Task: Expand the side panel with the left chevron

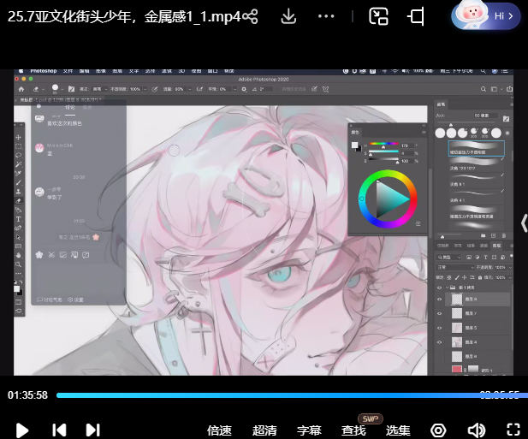Action: (x=524, y=222)
